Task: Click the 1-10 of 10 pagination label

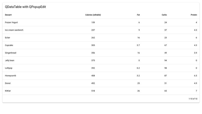Action: click(x=193, y=99)
